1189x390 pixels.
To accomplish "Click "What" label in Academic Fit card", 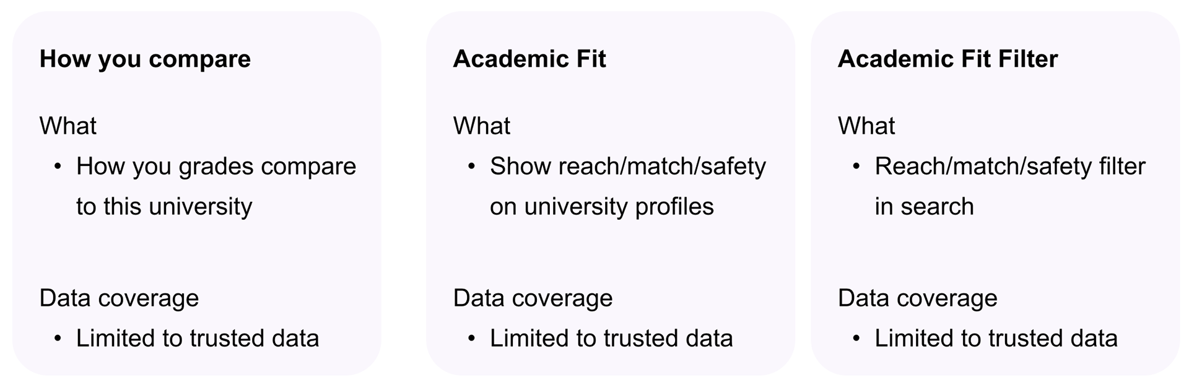I will pyautogui.click(x=482, y=126).
